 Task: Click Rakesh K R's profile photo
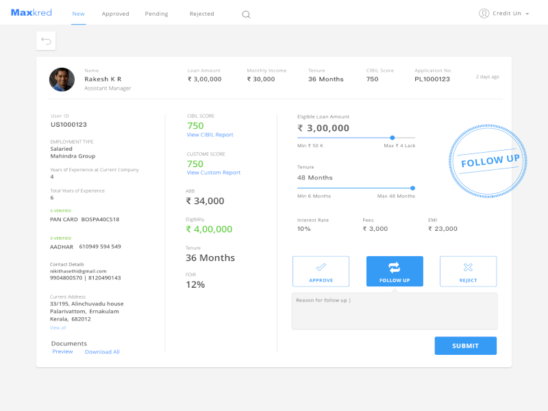[62, 79]
